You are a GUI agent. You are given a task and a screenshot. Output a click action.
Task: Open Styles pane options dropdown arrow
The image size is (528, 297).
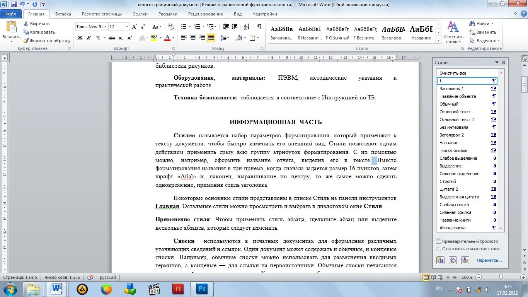point(497,62)
